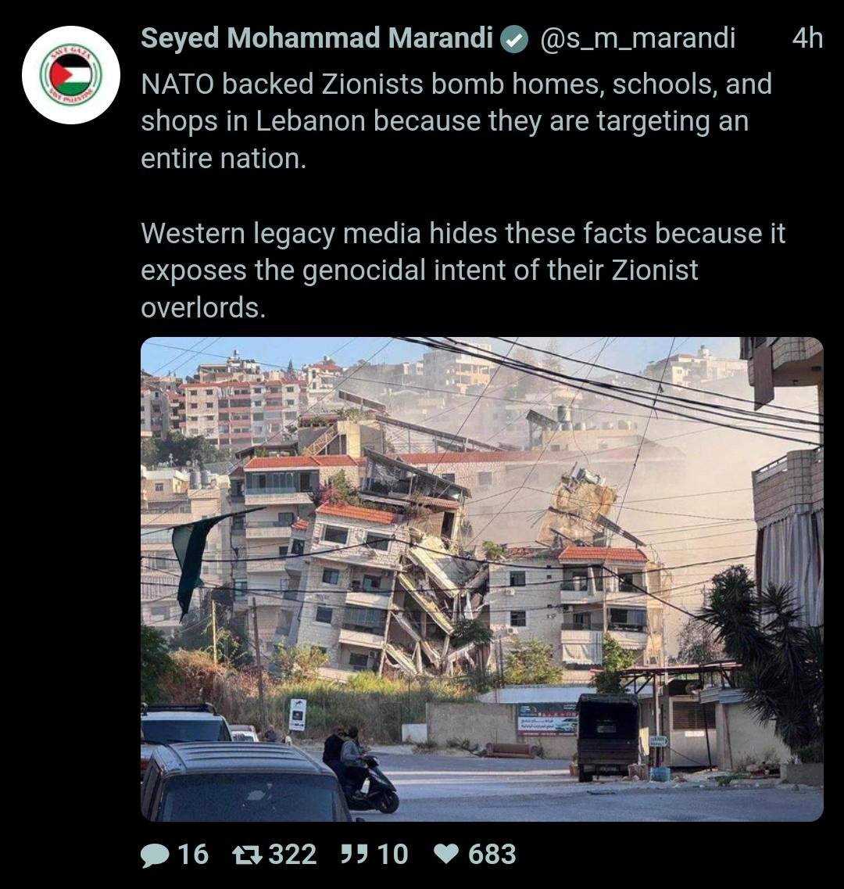
Task: View the 16 replies count
Action: 193,854
